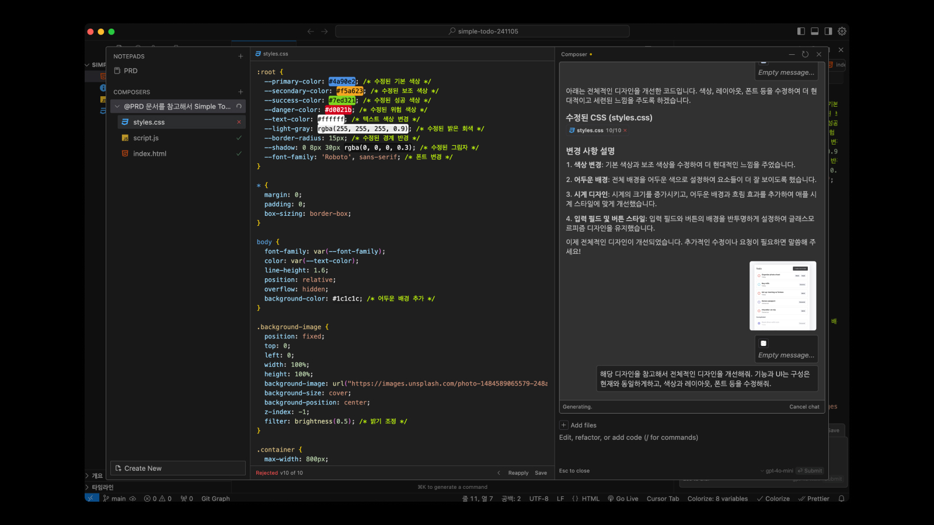Screen dimensions: 934x525
Task: Click the Submit button in the Composer
Action: (810, 471)
